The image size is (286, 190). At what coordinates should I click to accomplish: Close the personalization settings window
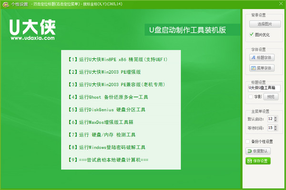pos(281,3)
